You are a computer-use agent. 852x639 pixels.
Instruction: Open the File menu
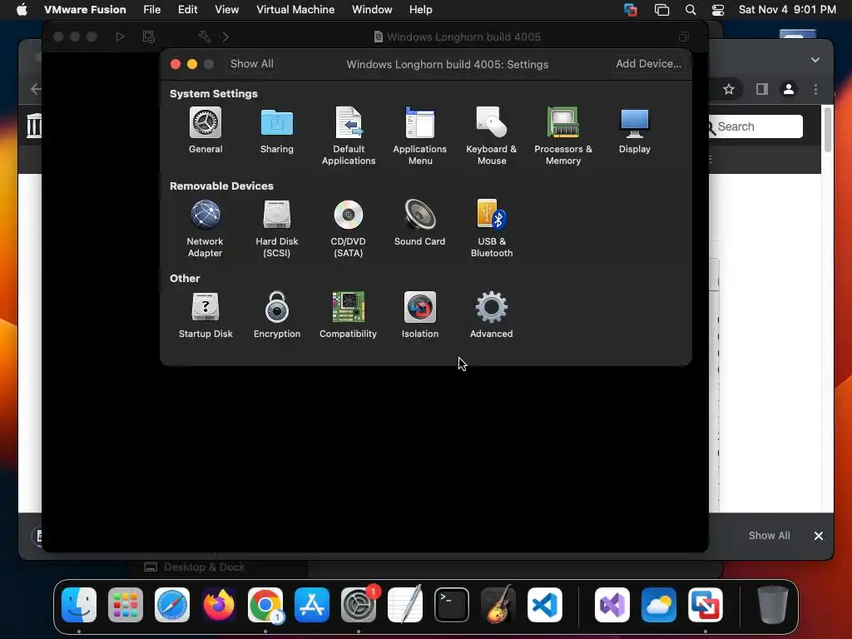[151, 9]
